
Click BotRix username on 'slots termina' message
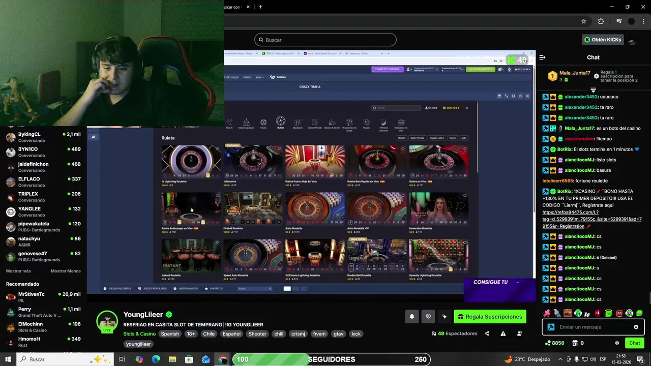click(x=565, y=149)
